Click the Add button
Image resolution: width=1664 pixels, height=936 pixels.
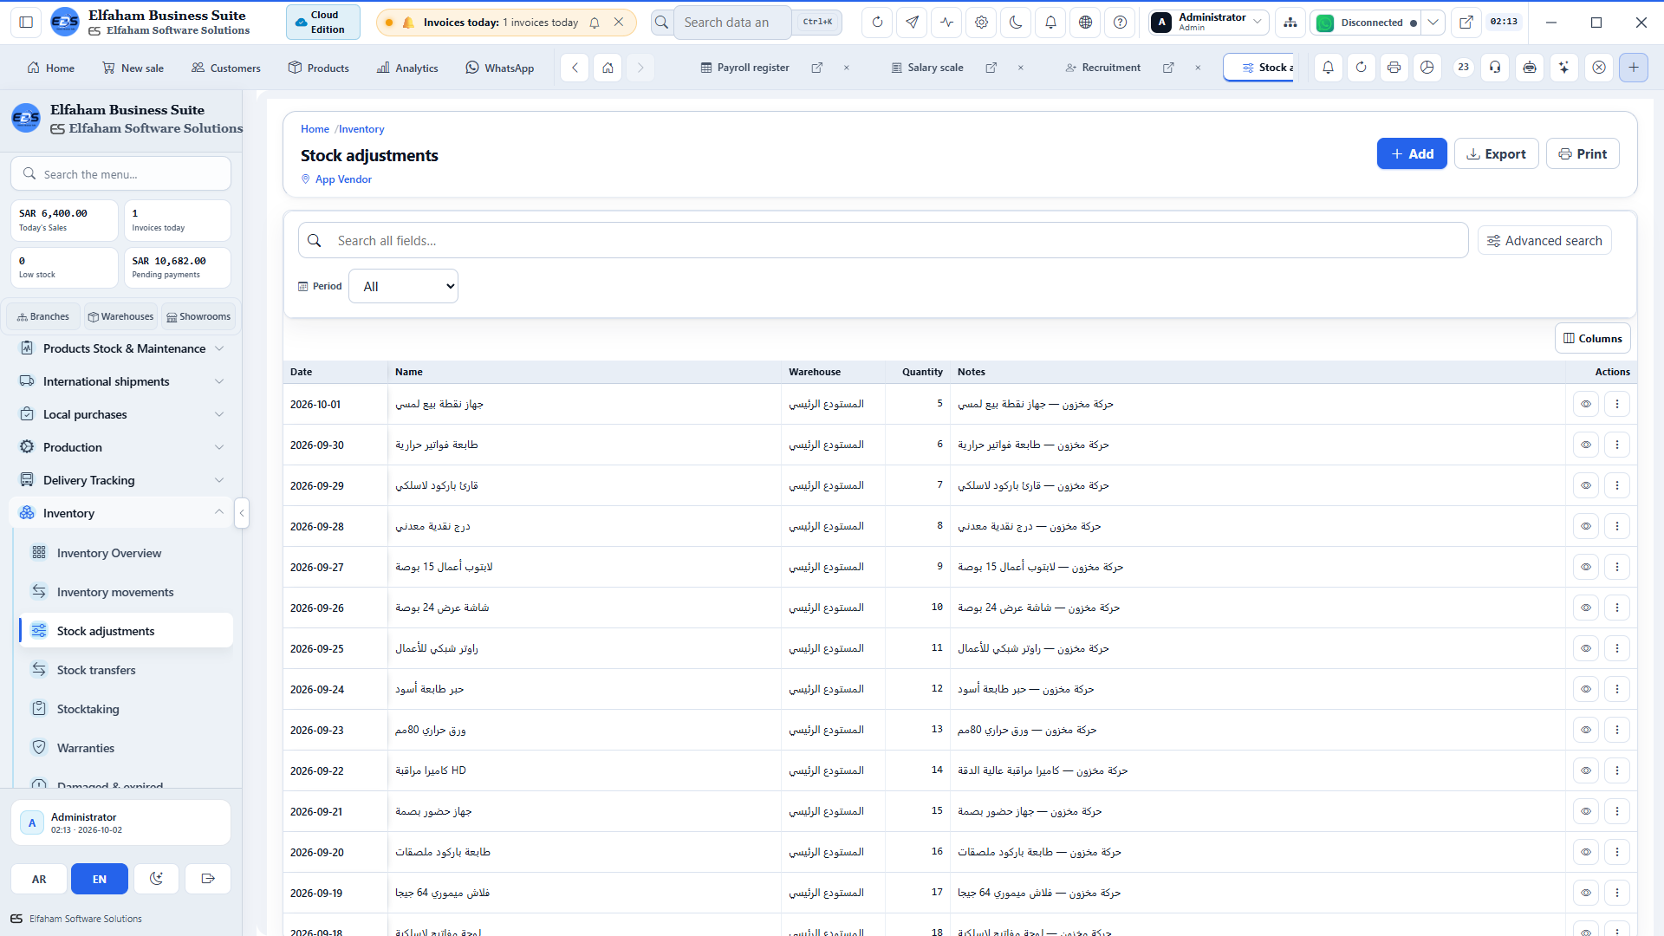click(1412, 153)
